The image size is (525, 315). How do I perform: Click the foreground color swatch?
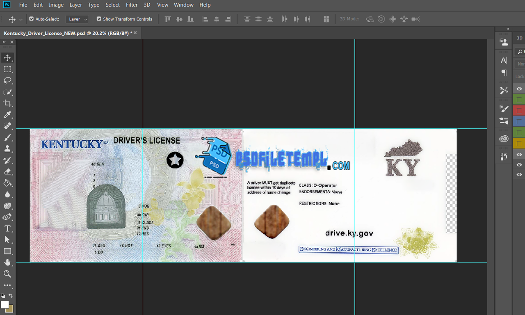5,304
